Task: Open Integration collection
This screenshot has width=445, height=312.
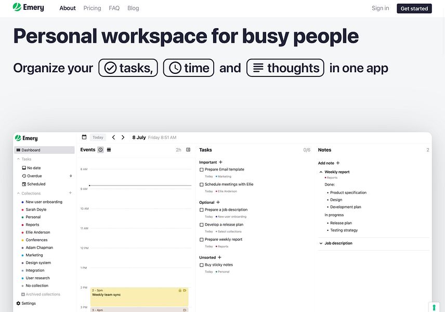Action: click(x=35, y=270)
